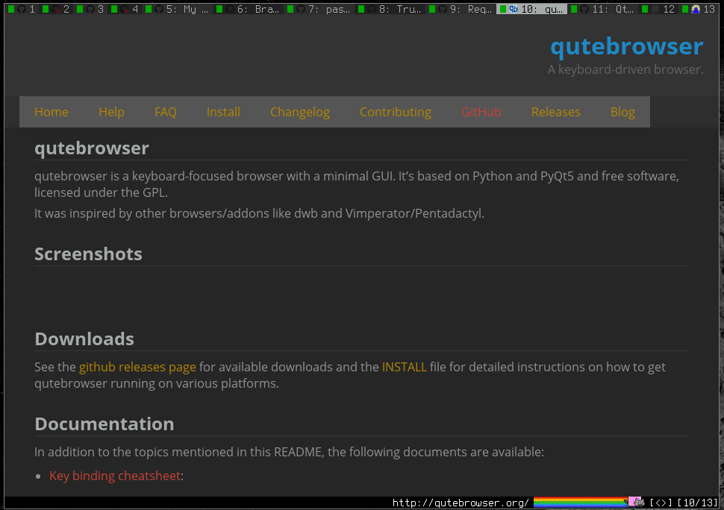Viewport: 724px width, 510px height.
Task: Click the favicon on tab 13
Action: (696, 9)
